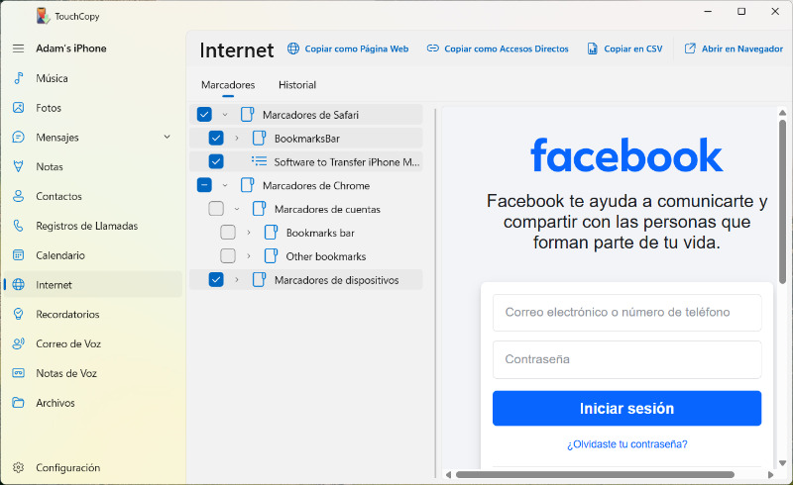
Task: Switch to the Historial tab
Action: (x=297, y=85)
